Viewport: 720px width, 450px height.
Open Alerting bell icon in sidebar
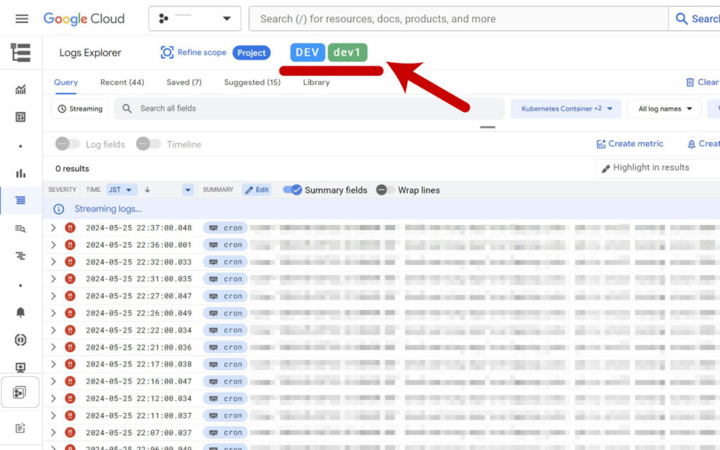click(x=20, y=312)
